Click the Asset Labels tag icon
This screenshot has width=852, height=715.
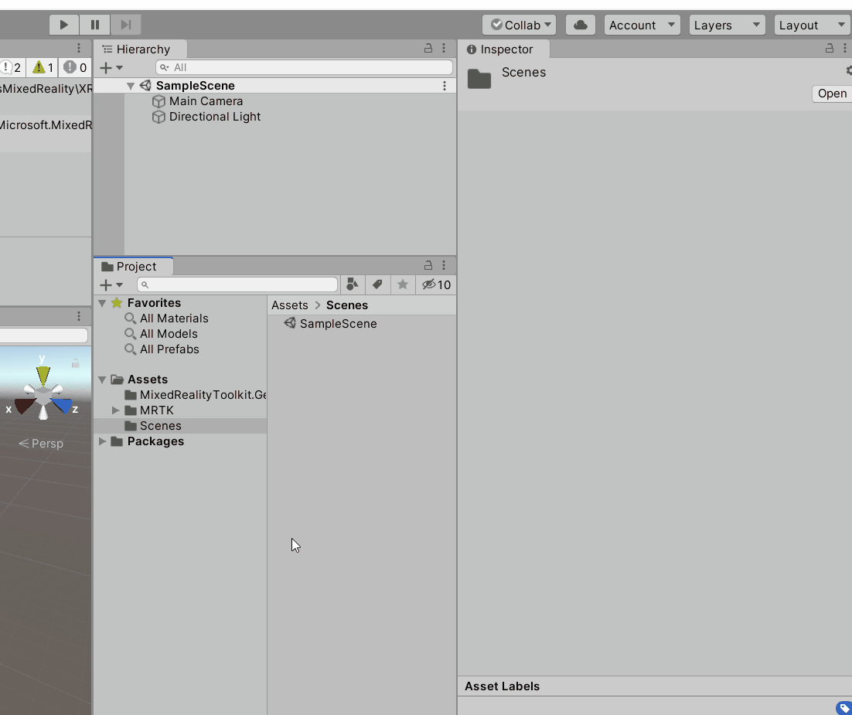click(843, 706)
